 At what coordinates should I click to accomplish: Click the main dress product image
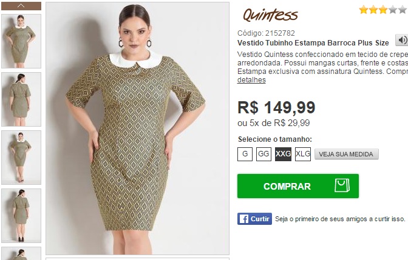coord(137,128)
